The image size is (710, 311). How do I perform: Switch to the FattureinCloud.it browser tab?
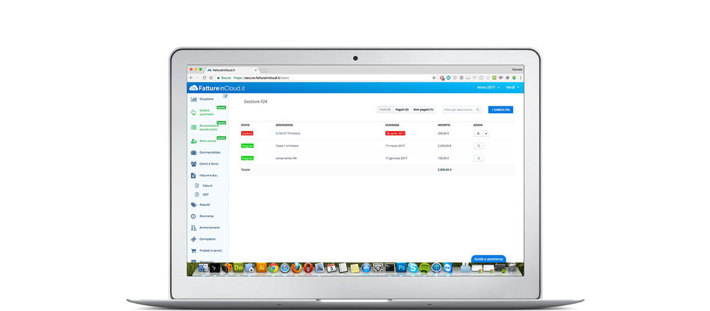(x=232, y=70)
